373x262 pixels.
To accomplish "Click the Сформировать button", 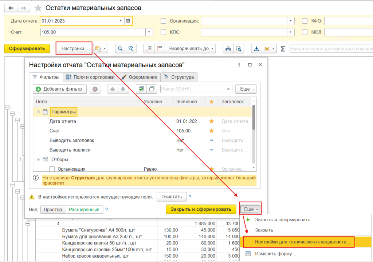I will (x=27, y=48).
